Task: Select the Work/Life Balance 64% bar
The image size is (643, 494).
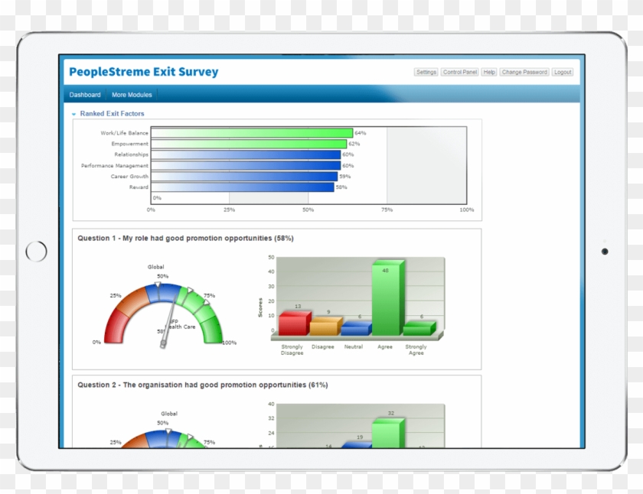Action: point(251,133)
